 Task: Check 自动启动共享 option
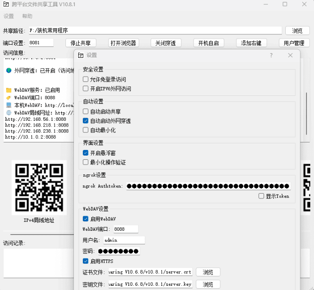click(86, 111)
